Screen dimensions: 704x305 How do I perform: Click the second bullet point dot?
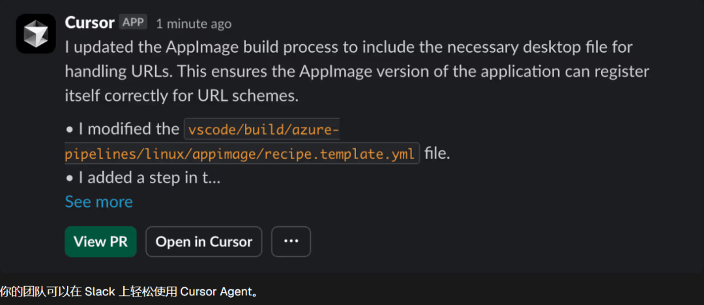click(x=69, y=178)
